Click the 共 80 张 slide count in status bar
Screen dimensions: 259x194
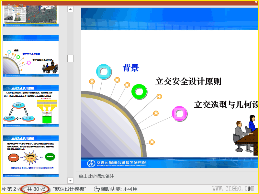[36, 189]
